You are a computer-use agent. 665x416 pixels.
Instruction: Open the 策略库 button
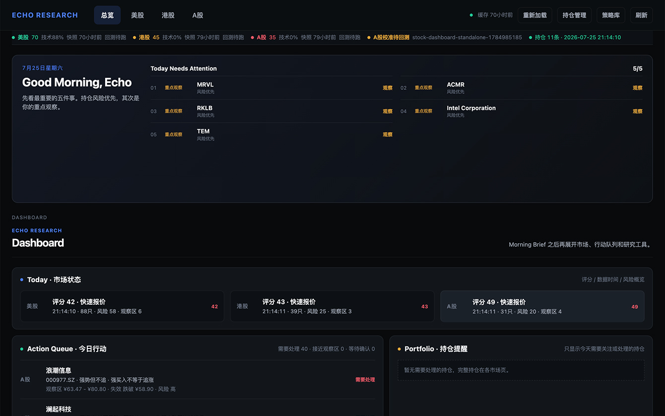click(x=611, y=15)
